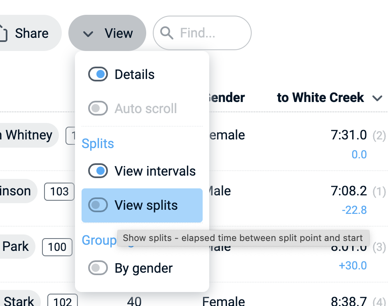Viewport: 388px width, 306px height.
Task: Turn on the By gender grouping
Action: (x=98, y=268)
